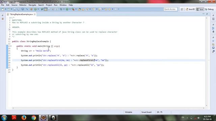The image size is (216, 121).
Task: Click the Open Console monitor toolbar icon
Action: [23, 9]
